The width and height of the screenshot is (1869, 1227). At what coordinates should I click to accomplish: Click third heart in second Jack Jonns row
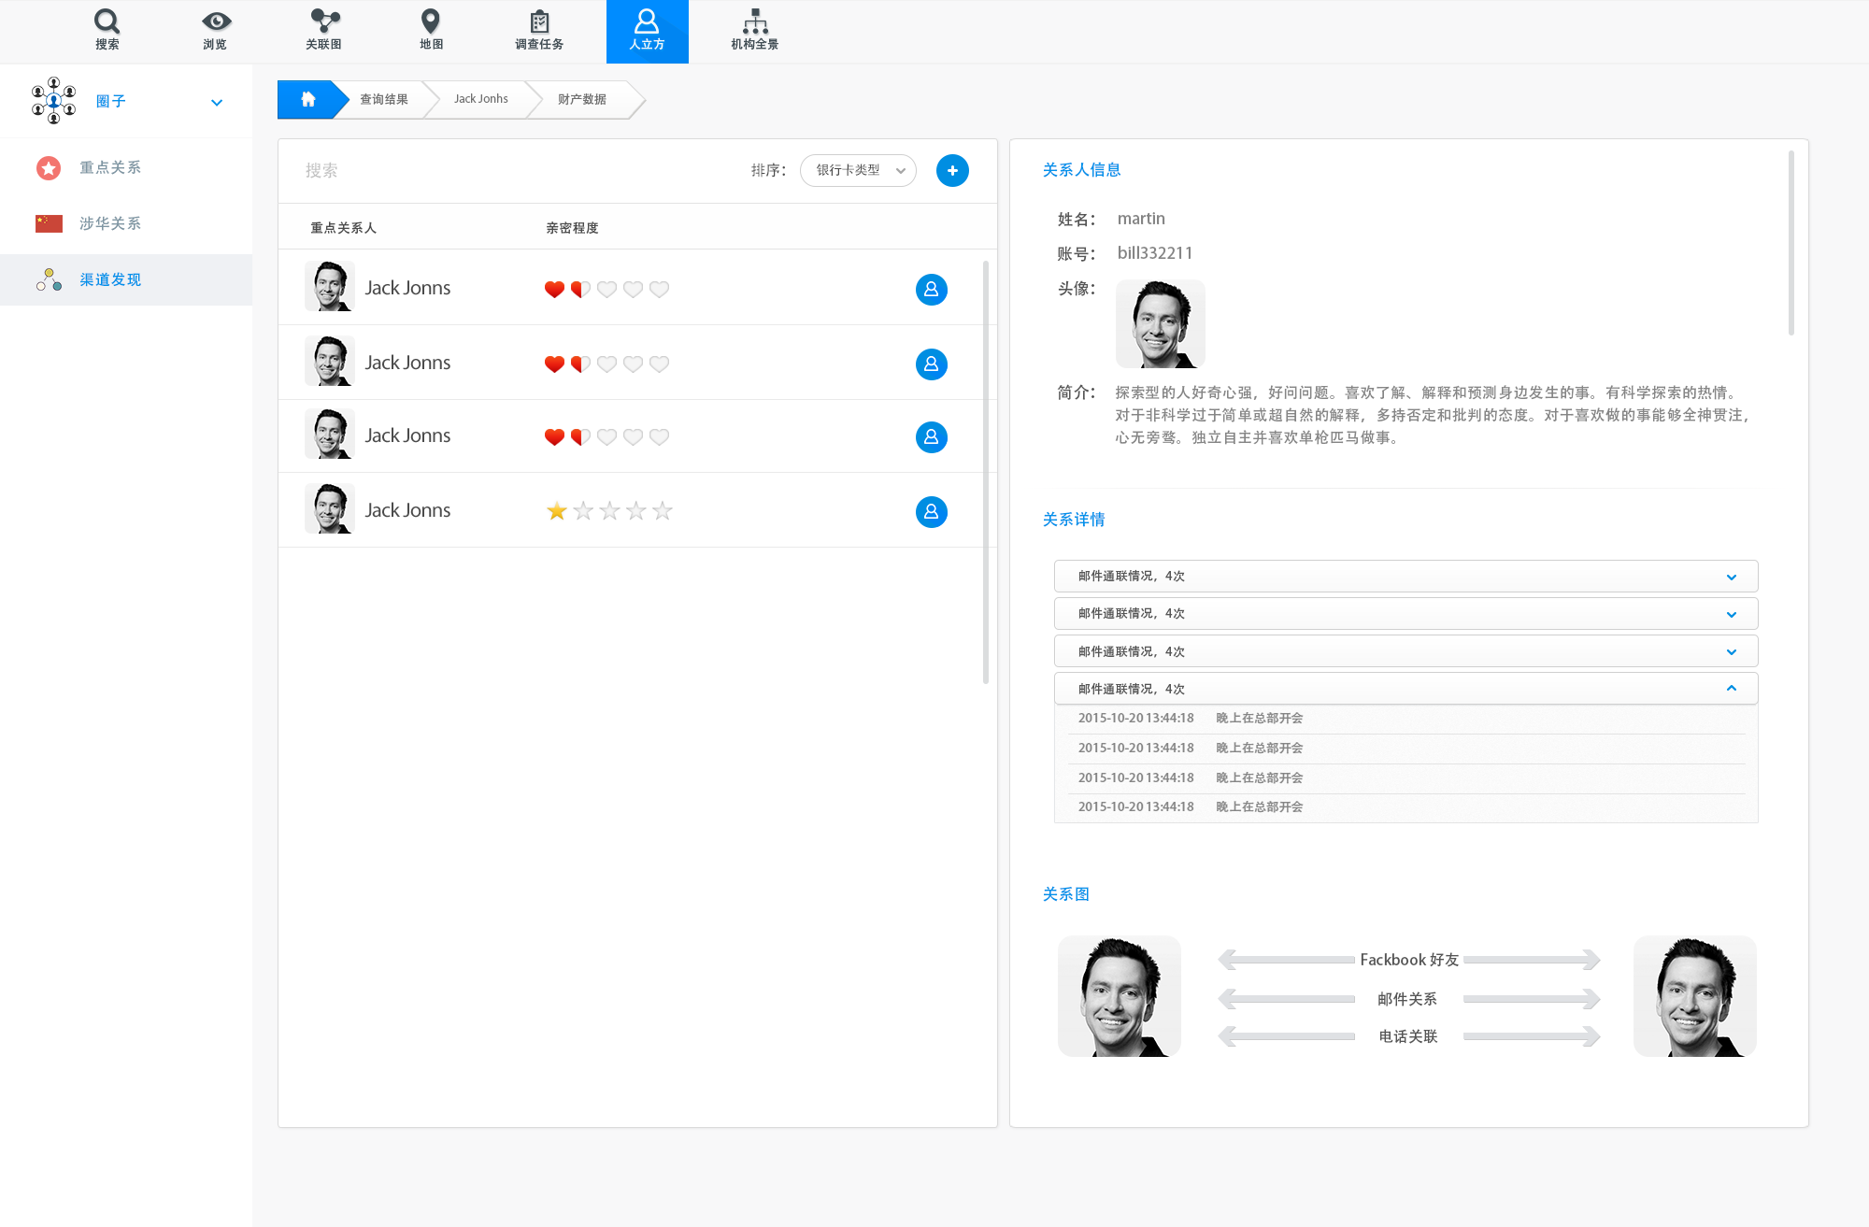[606, 364]
